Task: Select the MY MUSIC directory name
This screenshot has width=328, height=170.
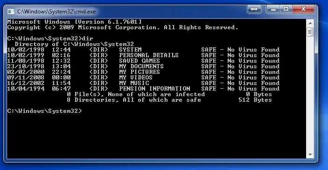Action: coord(134,83)
